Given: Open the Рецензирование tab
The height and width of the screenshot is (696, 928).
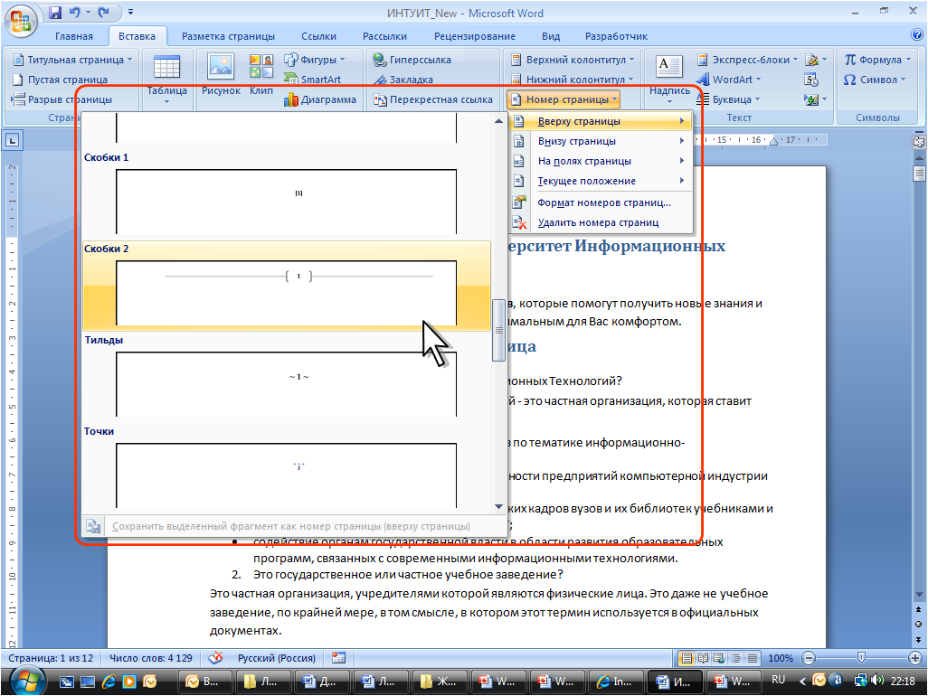Looking at the screenshot, I should coord(474,36).
